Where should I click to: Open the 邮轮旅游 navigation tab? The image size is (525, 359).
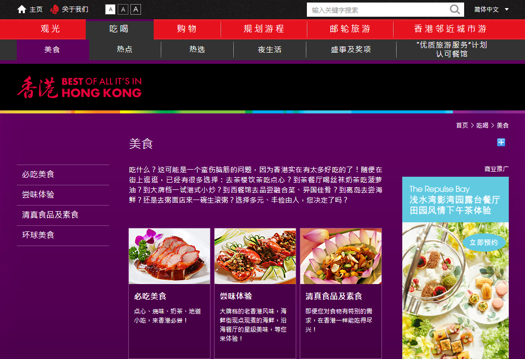(350, 29)
